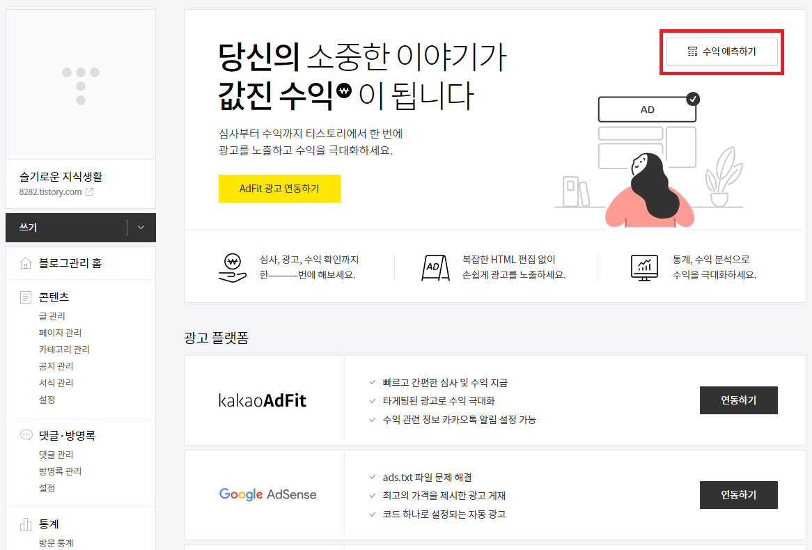Open 방문 통계 in sidebar
The image size is (812, 550).
pos(56,543)
